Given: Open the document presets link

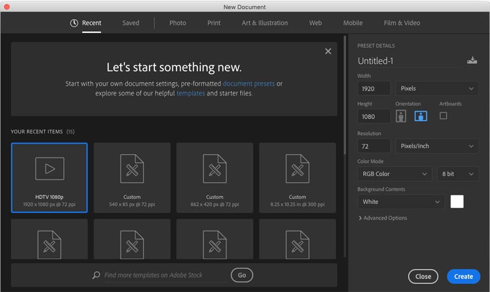Looking at the screenshot, I should pos(249,84).
